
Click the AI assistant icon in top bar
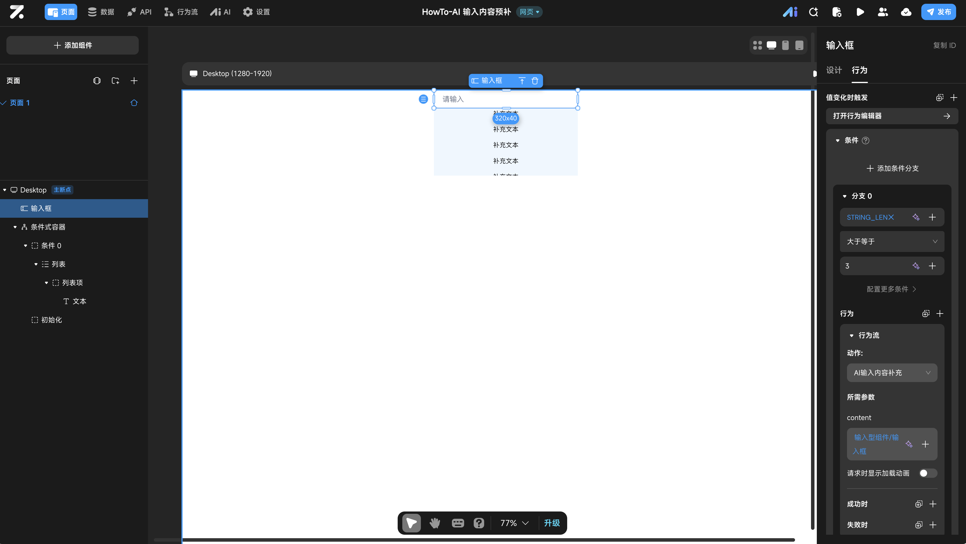(790, 12)
